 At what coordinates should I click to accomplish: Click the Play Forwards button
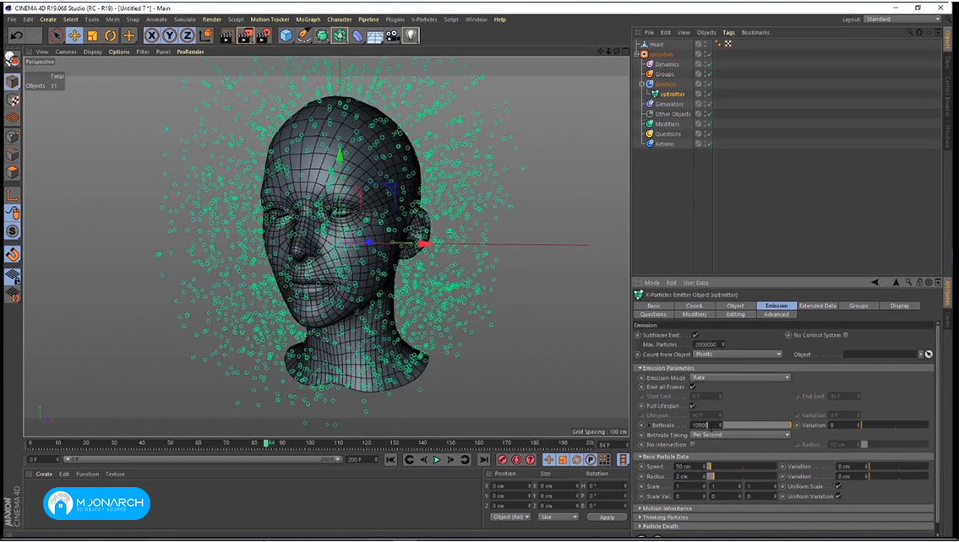(x=437, y=459)
